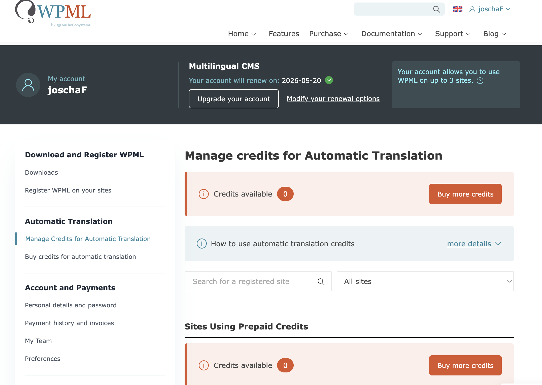The image size is (542, 385).
Task: Click the Download and Register WPML heading
Action: (84, 155)
